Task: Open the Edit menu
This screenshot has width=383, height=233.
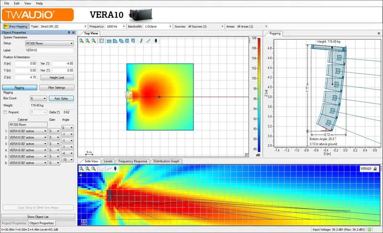Action: click(17, 3)
